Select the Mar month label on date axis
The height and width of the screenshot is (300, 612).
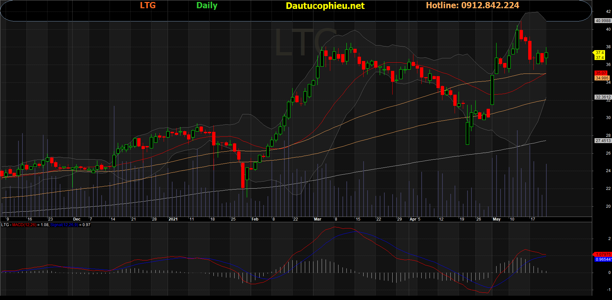[317, 219]
